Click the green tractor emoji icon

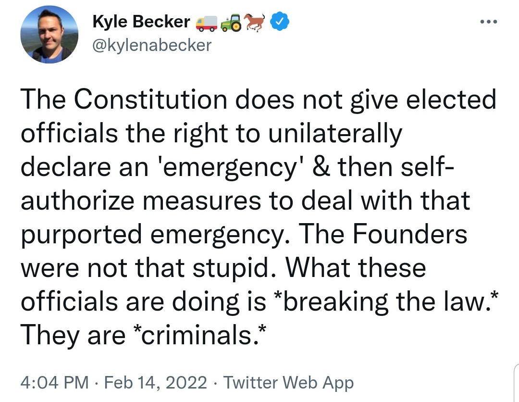tap(232, 23)
